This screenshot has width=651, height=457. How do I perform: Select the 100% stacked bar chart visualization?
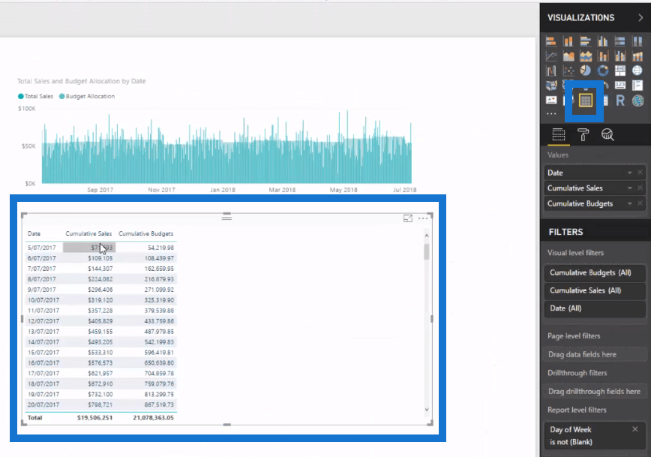(619, 41)
